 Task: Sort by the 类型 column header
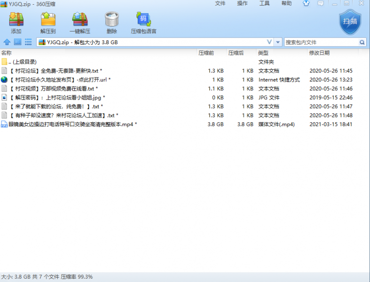coord(263,53)
